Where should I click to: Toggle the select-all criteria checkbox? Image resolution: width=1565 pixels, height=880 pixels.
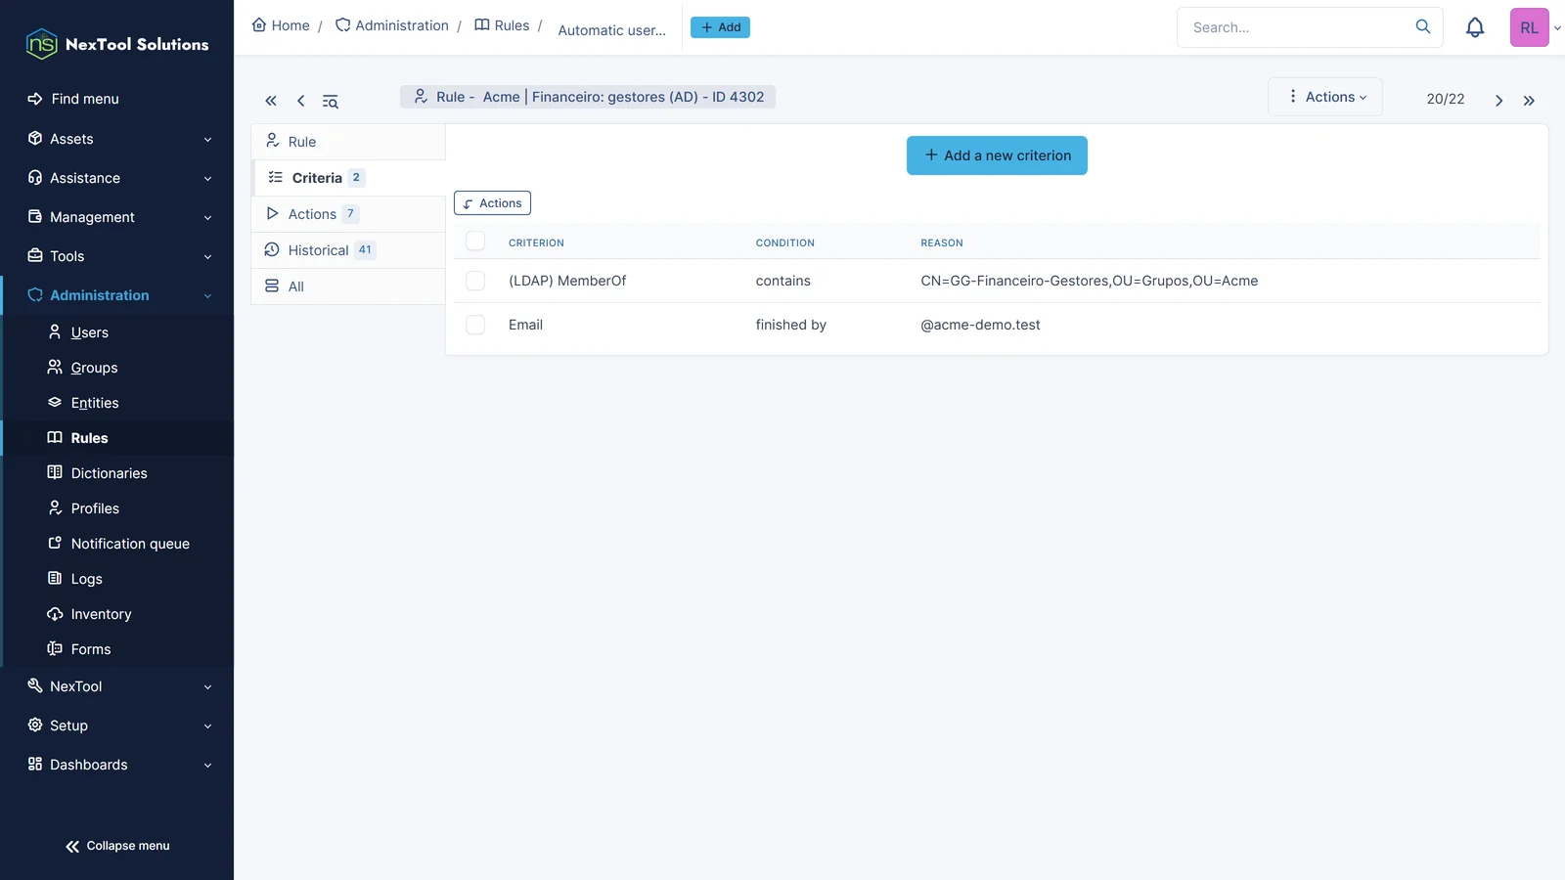(x=475, y=241)
